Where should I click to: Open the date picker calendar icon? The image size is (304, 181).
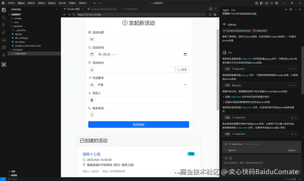[x=185, y=54]
